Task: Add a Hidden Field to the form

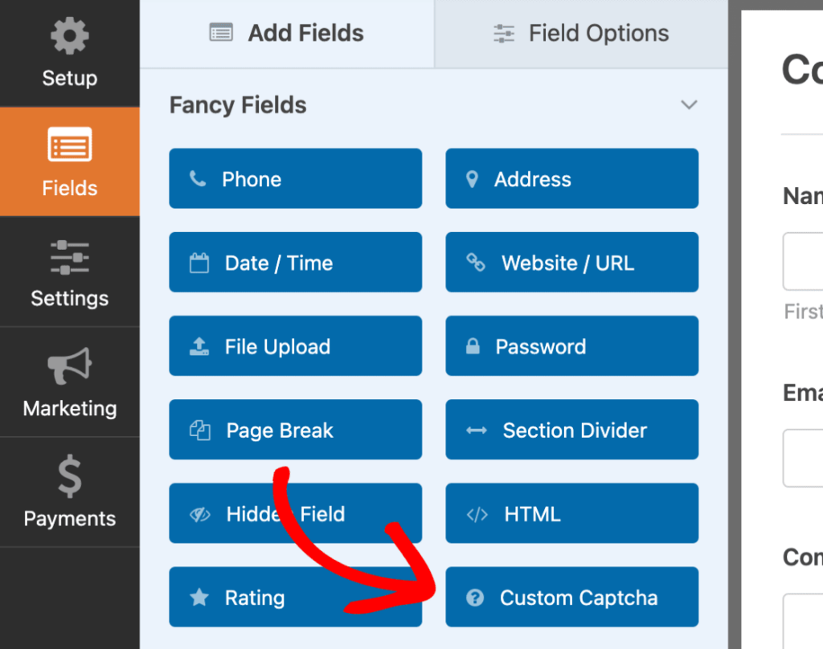Action: coord(295,513)
